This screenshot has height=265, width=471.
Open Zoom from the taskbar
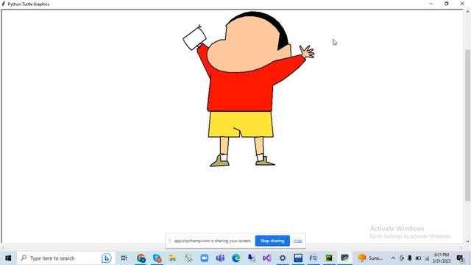[x=205, y=258]
